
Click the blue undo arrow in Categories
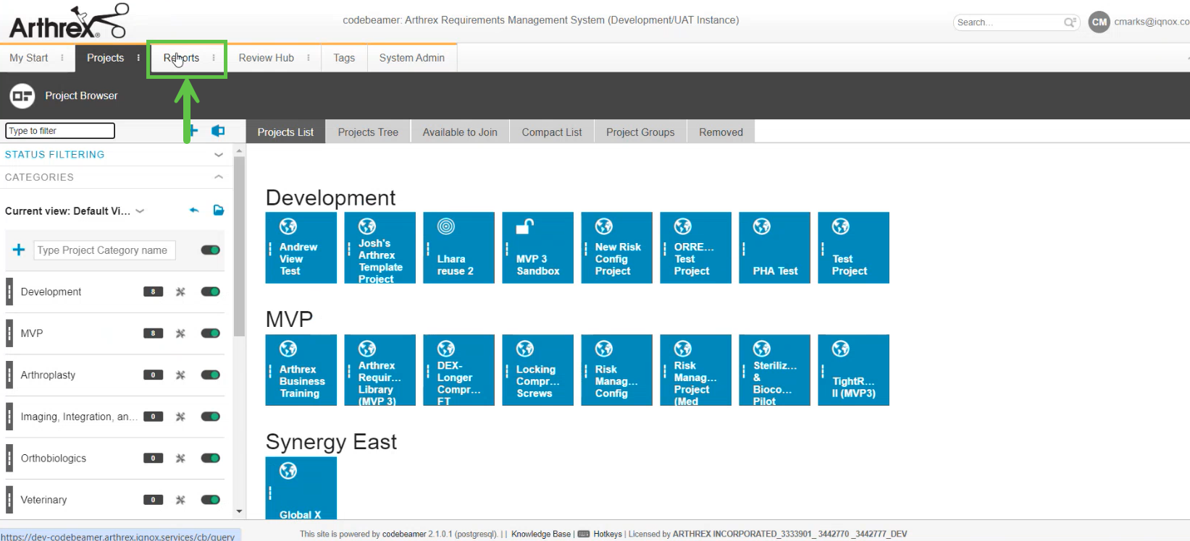194,210
